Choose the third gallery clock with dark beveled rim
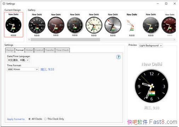This screenshot has width=179, height=127. click(75, 25)
